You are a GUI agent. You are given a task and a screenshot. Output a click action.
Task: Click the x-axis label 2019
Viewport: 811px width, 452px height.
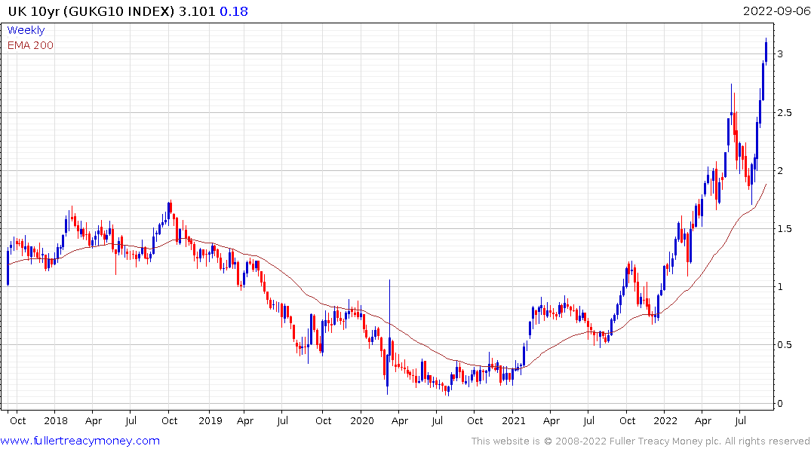pyautogui.click(x=210, y=421)
